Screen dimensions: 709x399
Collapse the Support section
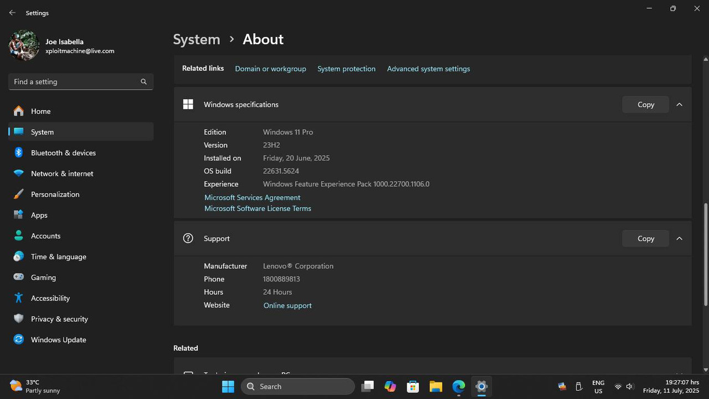coord(679,238)
